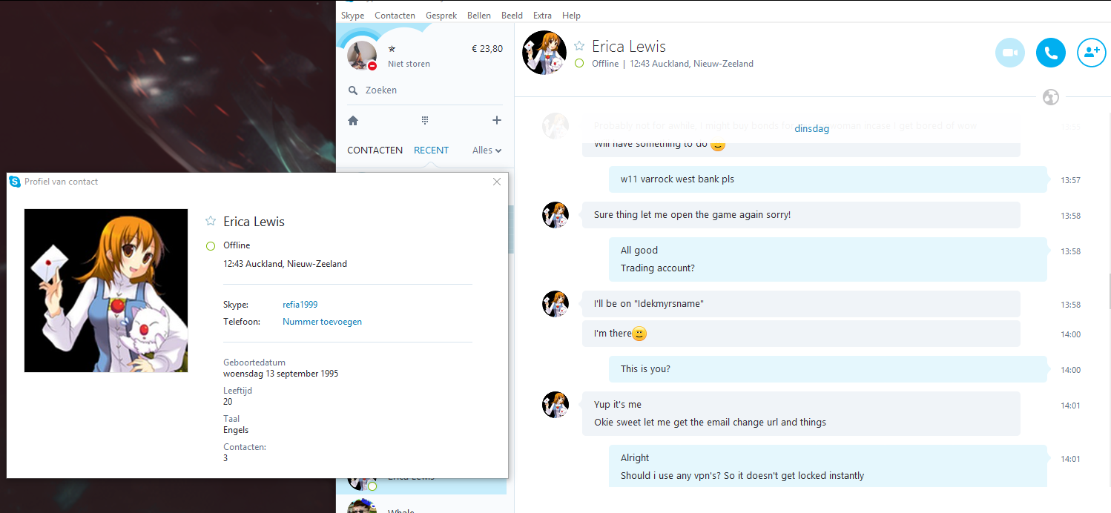The height and width of the screenshot is (513, 1111).
Task: Click the language value "Engels"
Action: pyautogui.click(x=236, y=430)
